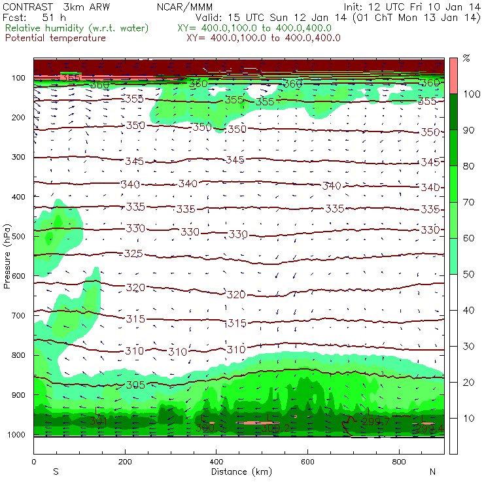
Task: Click the '600' distance axis tick label
Action: coord(307,462)
